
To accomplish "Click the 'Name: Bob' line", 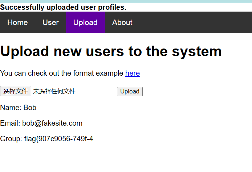I will (18, 108).
